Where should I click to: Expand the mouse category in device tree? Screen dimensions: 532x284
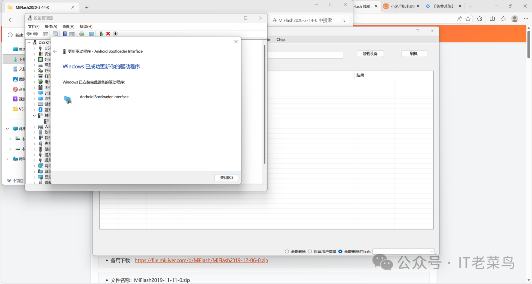[x=34, y=149]
